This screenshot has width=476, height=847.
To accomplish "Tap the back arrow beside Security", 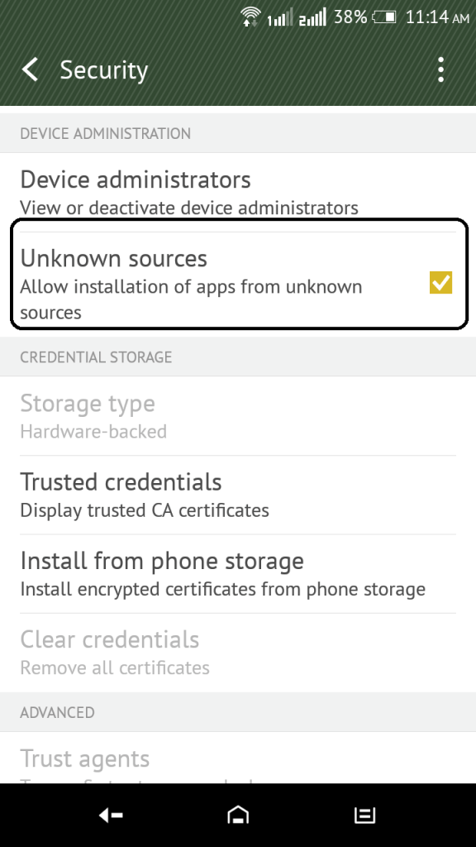I will pyautogui.click(x=31, y=69).
